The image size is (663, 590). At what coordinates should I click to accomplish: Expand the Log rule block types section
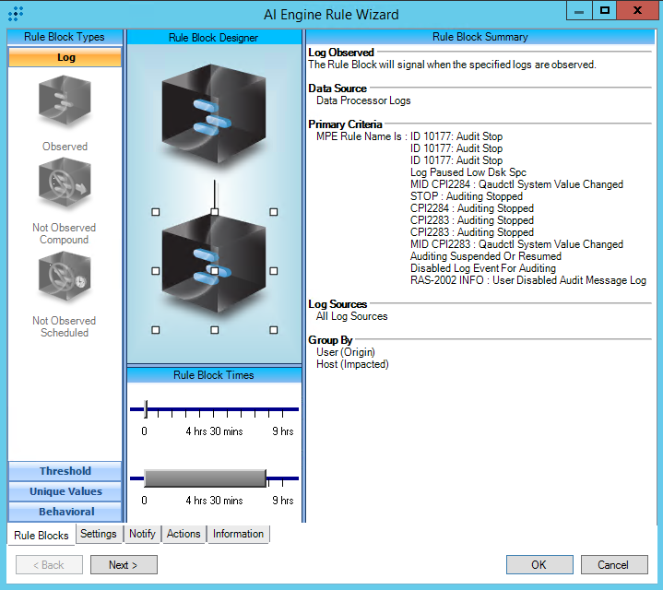(x=65, y=57)
